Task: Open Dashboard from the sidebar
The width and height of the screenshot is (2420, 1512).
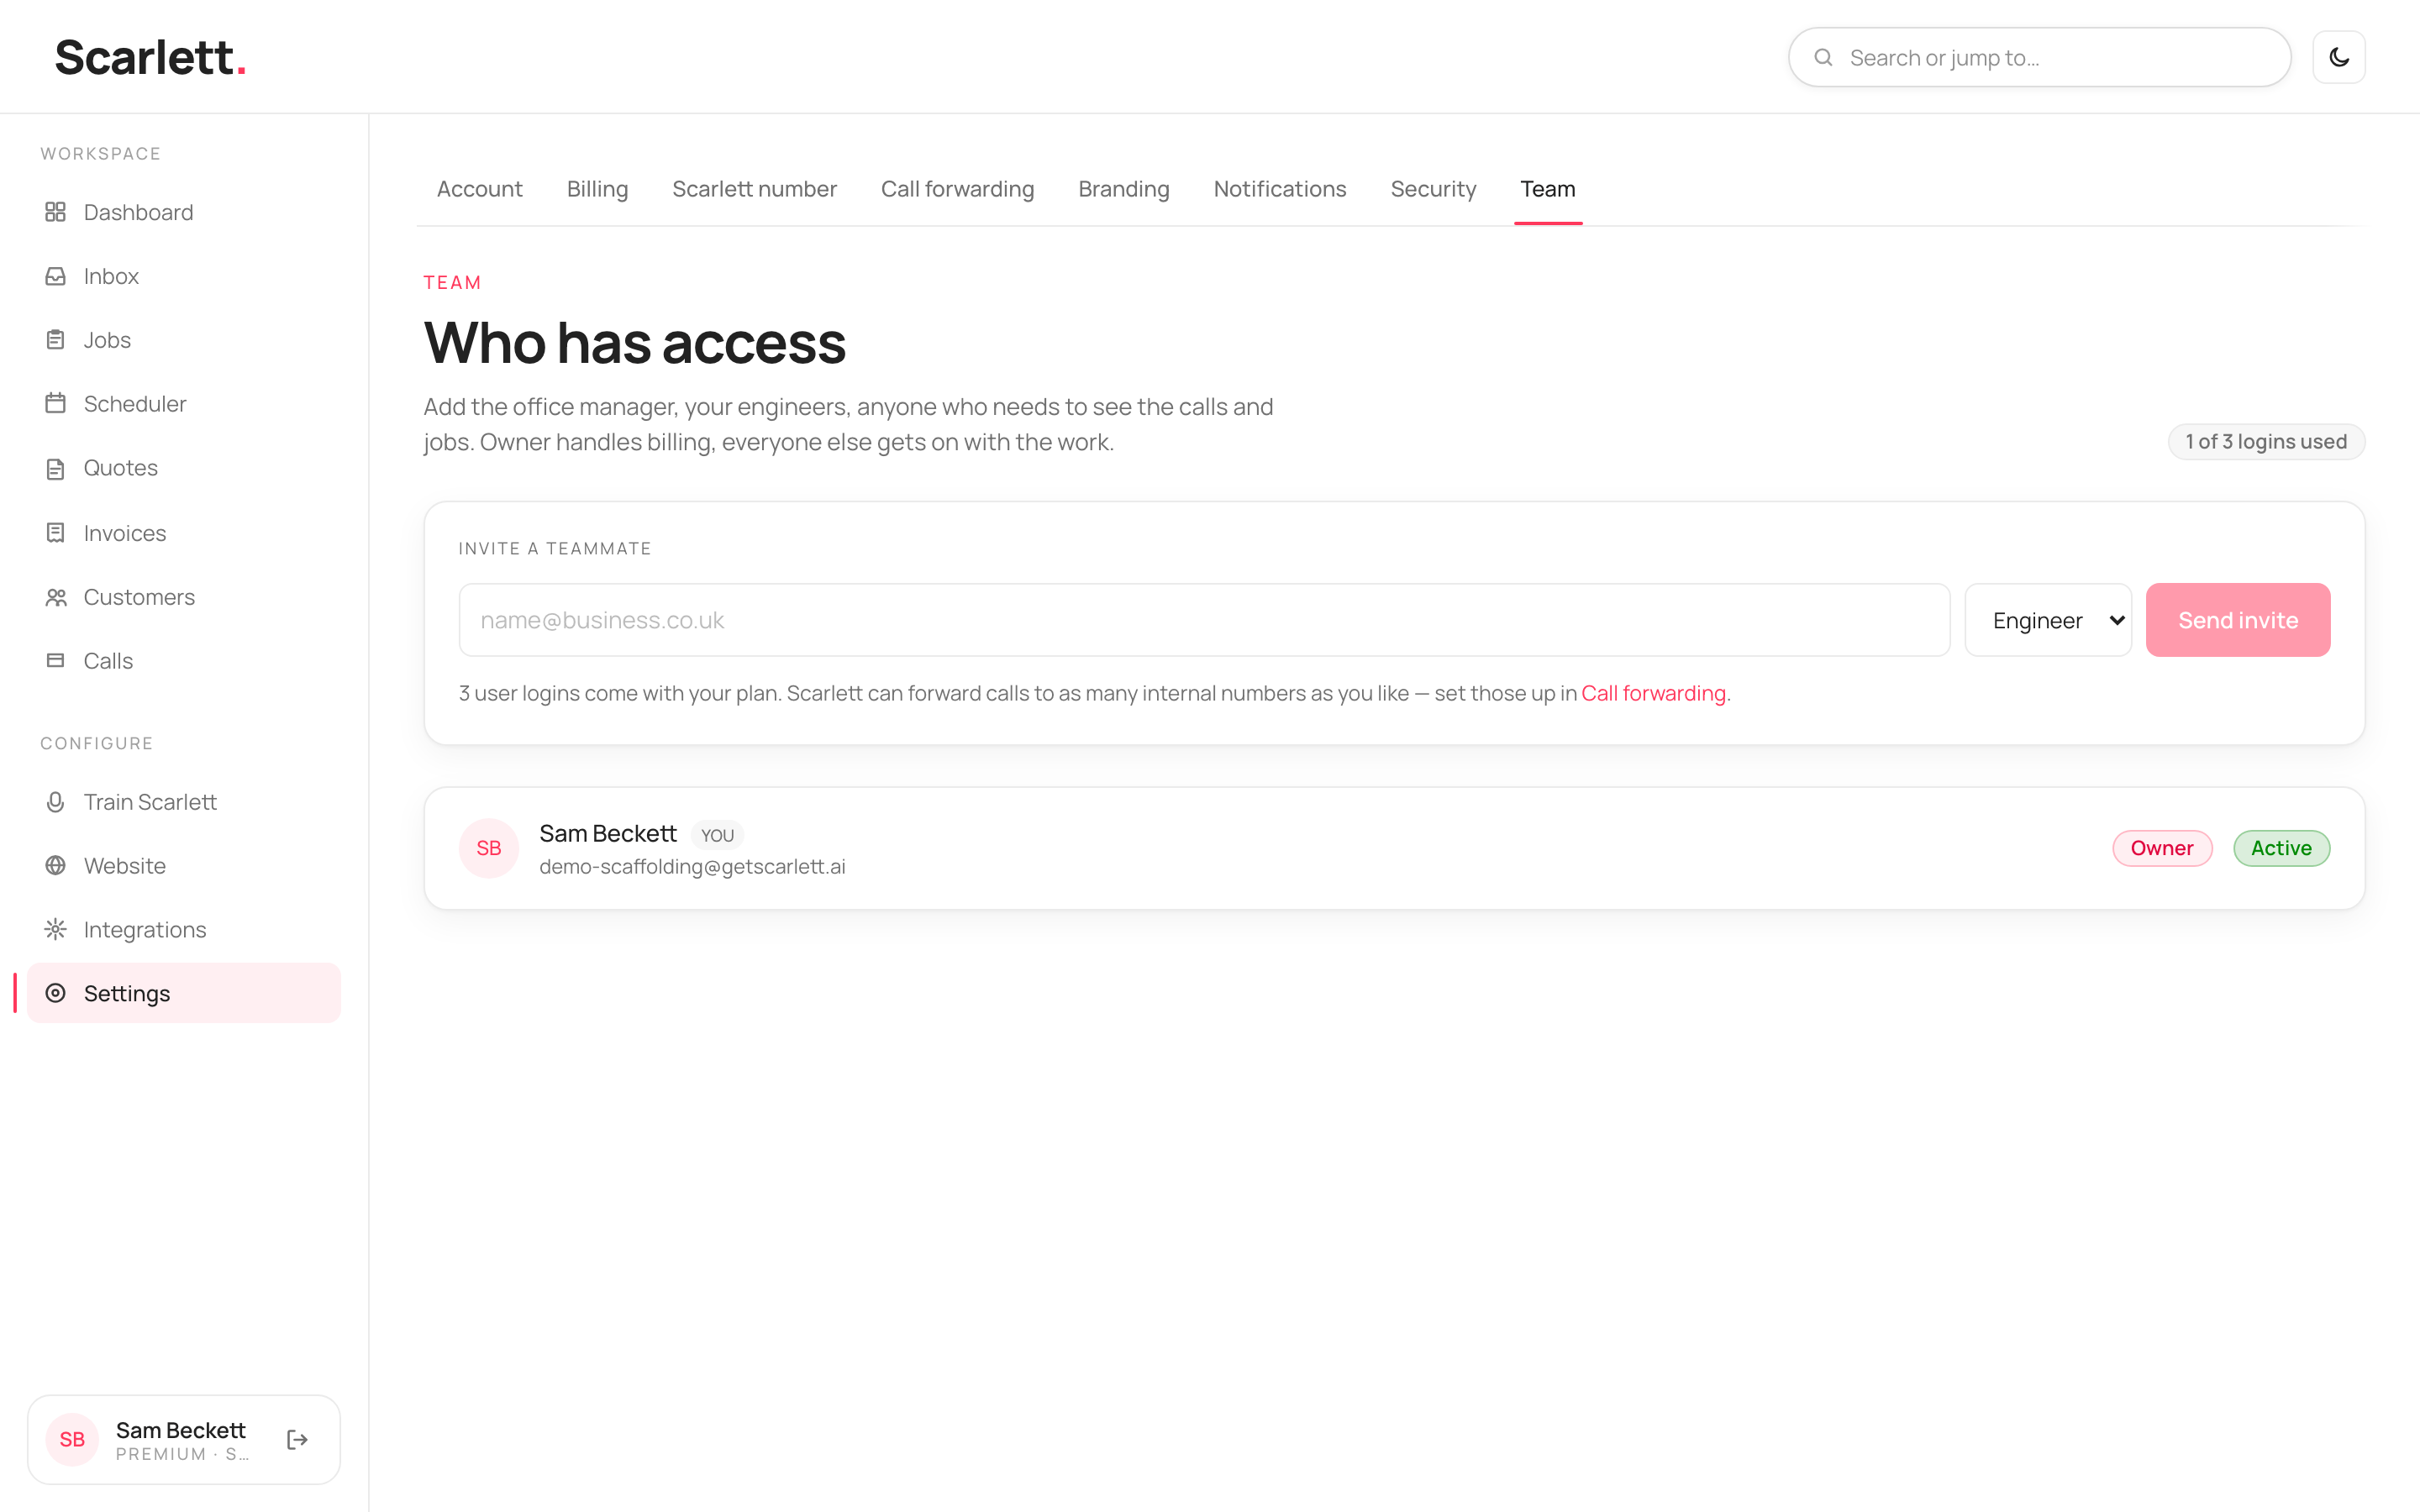Action: (184, 212)
